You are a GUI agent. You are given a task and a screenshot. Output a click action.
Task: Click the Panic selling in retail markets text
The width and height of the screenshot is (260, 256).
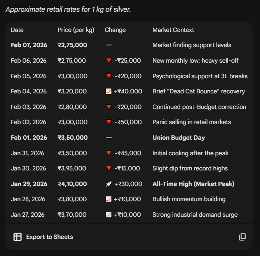pos(192,122)
